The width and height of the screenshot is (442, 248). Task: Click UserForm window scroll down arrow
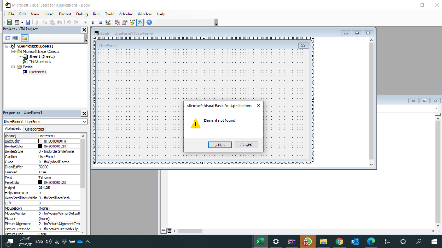coord(371,165)
